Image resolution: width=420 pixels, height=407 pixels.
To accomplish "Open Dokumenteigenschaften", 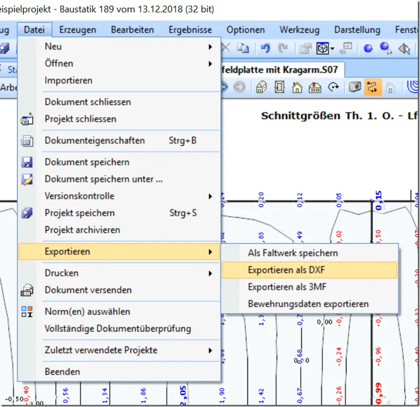I will click(120, 141).
